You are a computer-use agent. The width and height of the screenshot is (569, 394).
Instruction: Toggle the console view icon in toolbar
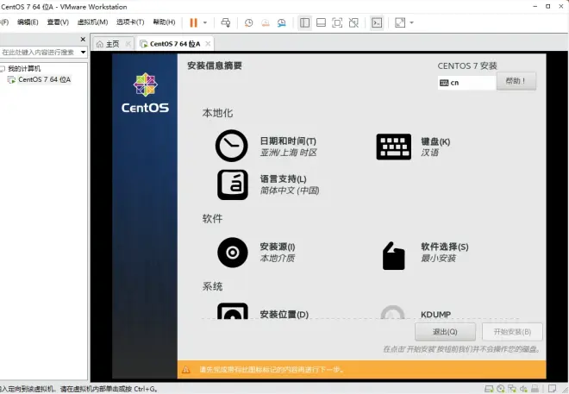(x=377, y=23)
